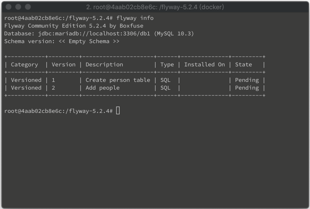Viewport: 310px width, 209px height.
Task: Click 'Versioned' in the version 2 row
Action: click(26, 88)
